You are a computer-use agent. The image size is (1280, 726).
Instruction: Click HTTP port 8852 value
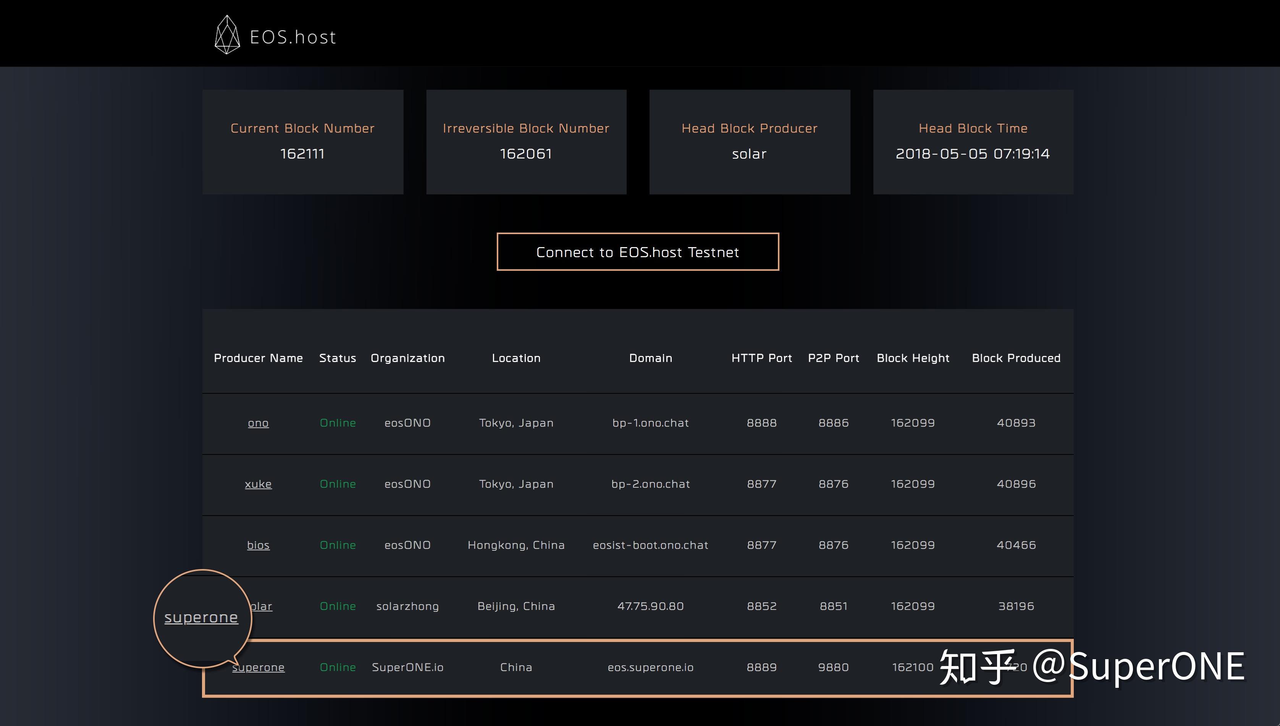point(761,606)
